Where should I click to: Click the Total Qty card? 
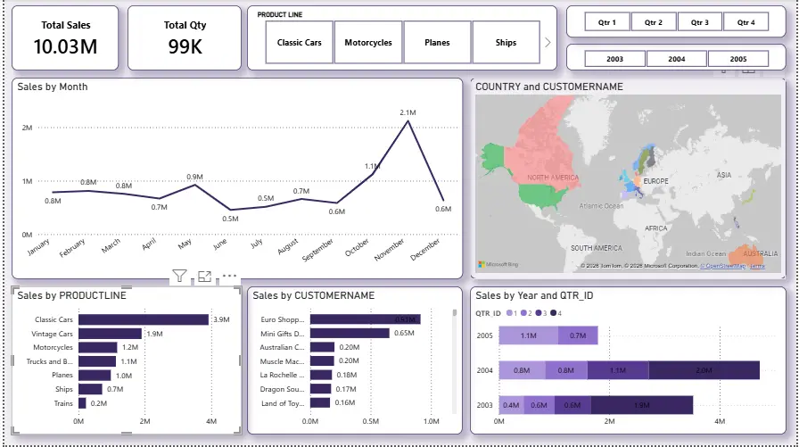[x=185, y=38]
